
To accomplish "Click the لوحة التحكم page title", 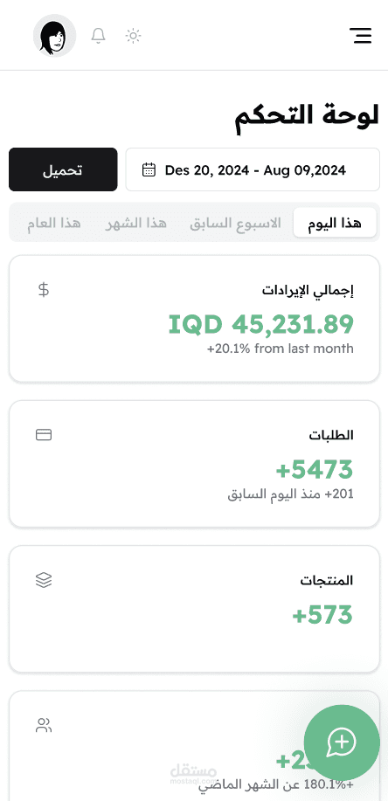I will click(x=307, y=116).
